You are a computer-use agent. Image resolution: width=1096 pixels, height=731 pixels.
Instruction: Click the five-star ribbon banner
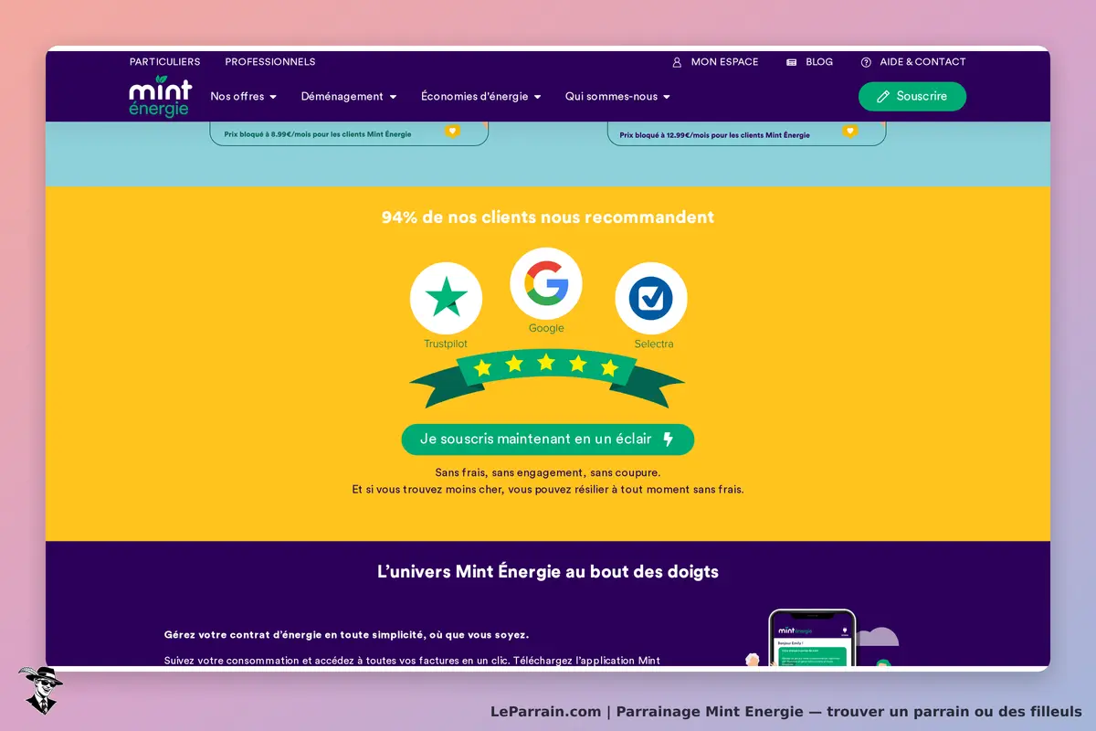546,376
